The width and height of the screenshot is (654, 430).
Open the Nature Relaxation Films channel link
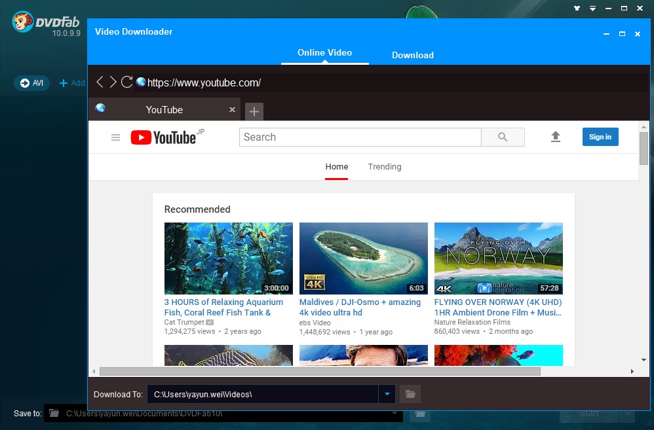[x=472, y=322]
